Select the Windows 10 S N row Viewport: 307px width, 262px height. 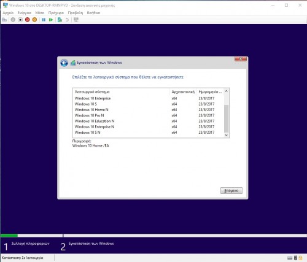149,133
